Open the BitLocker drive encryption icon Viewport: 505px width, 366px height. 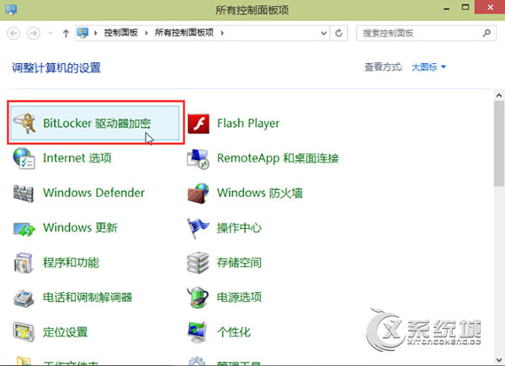pyautogui.click(x=24, y=124)
